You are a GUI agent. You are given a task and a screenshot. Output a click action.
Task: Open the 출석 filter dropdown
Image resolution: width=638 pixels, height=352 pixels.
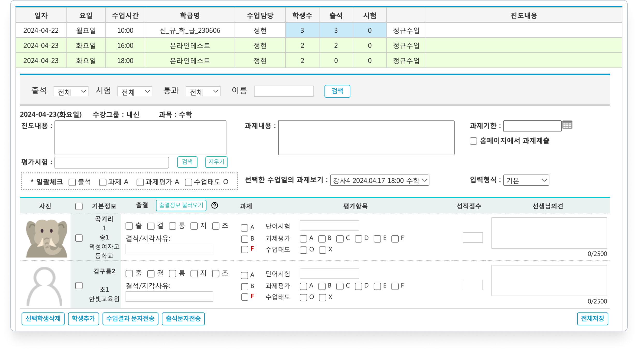tap(71, 91)
